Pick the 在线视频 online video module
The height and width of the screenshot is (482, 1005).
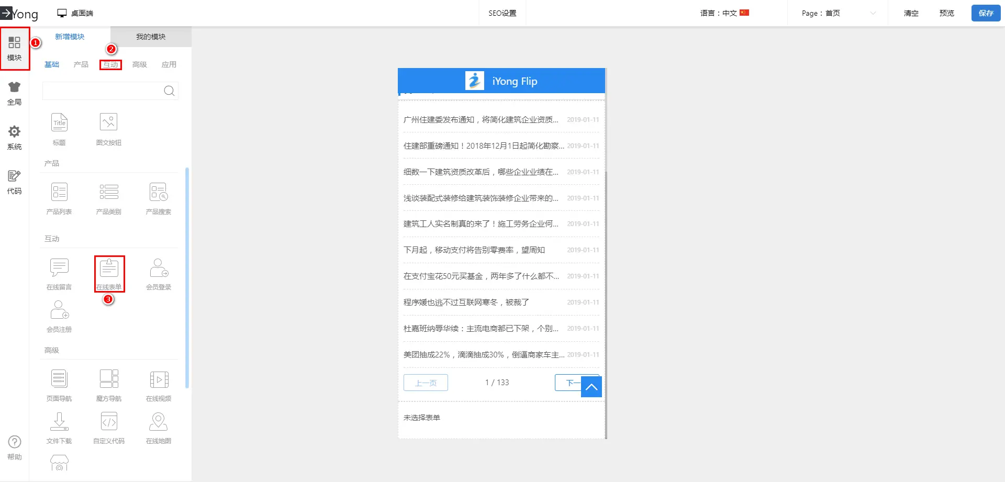tap(159, 385)
